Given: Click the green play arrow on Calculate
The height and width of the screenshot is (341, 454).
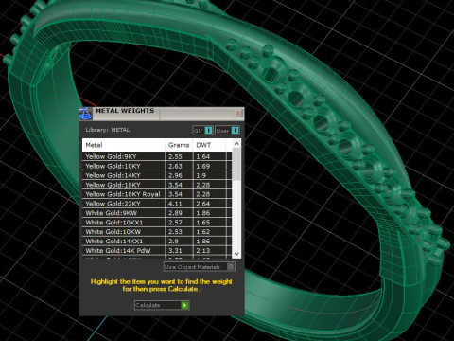Looking at the screenshot, I should [184, 305].
